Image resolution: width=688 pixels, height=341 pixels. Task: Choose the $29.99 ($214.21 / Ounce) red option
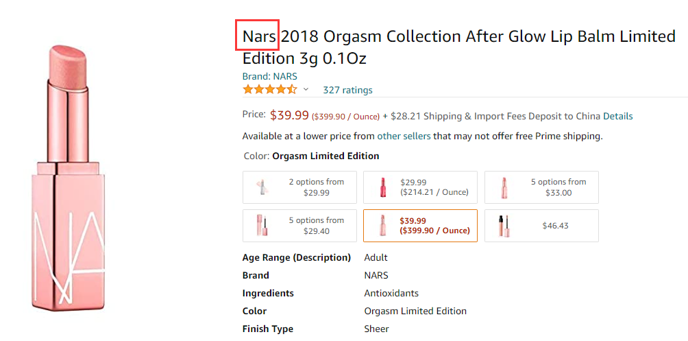point(420,187)
